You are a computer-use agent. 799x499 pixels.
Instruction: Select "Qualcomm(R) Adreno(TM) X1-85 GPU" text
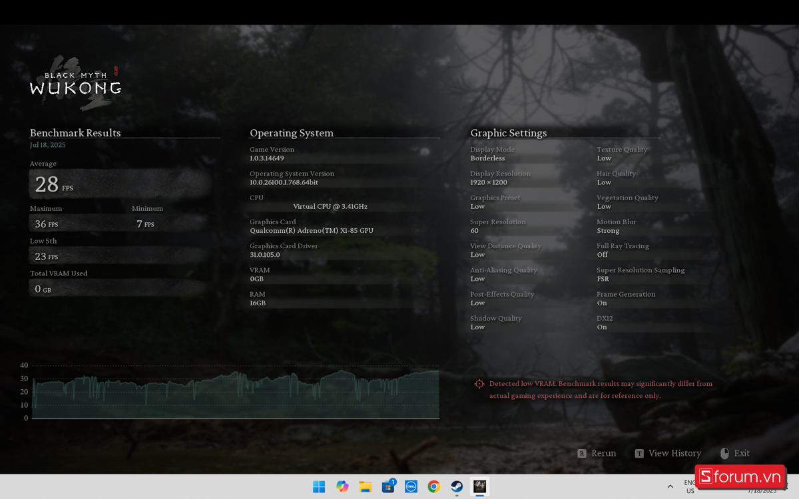pyautogui.click(x=312, y=231)
